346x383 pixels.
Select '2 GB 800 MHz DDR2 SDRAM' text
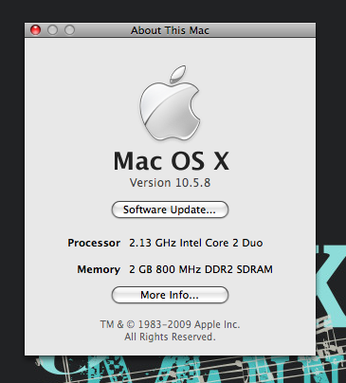click(x=201, y=269)
